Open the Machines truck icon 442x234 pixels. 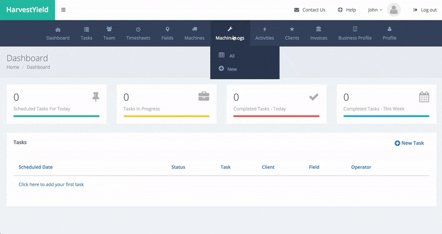click(194, 29)
